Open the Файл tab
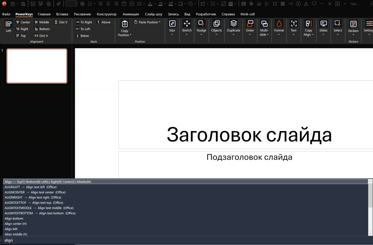Viewport: 373px width, 245px height. [x=6, y=14]
